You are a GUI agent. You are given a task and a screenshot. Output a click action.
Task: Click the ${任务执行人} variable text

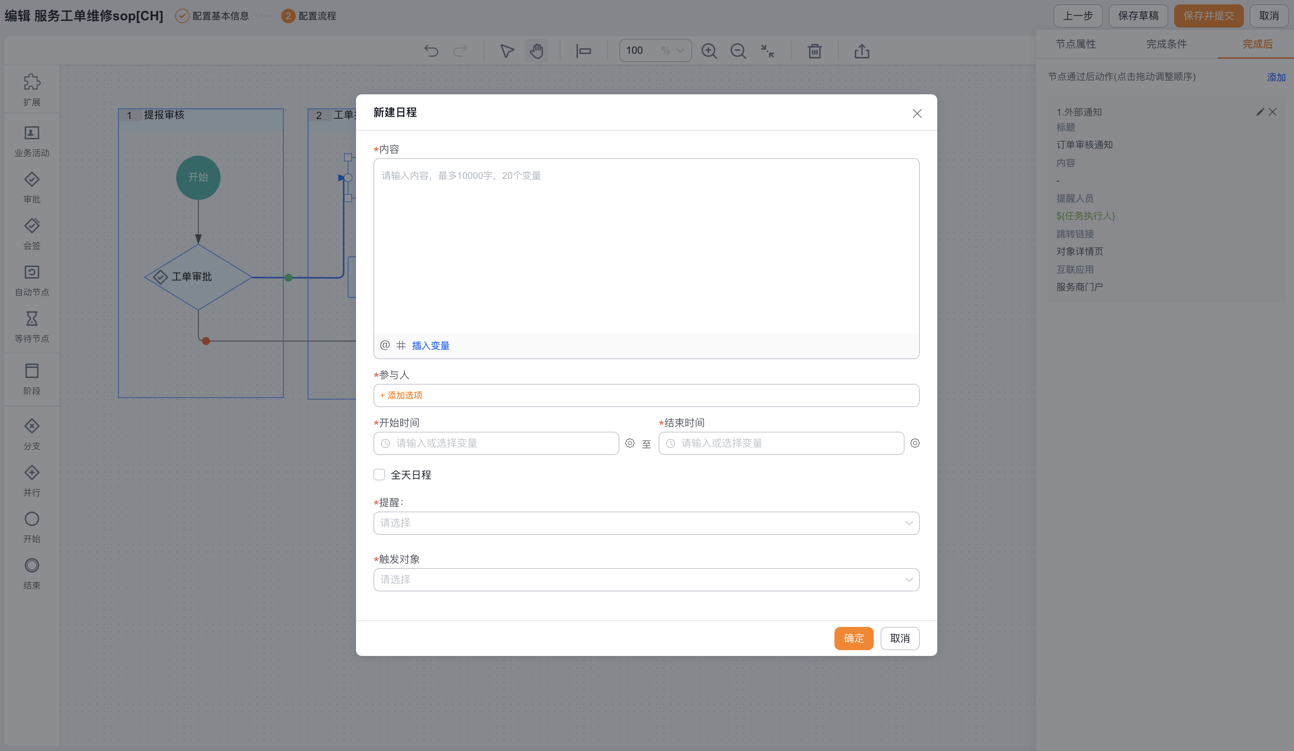1085,216
